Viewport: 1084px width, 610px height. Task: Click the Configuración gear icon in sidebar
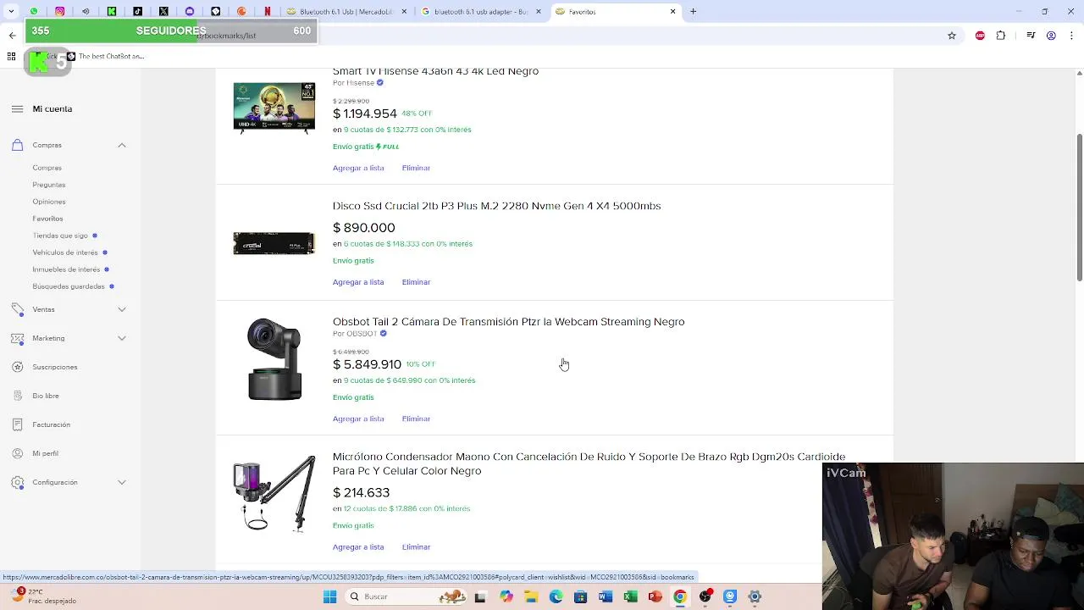click(x=17, y=482)
